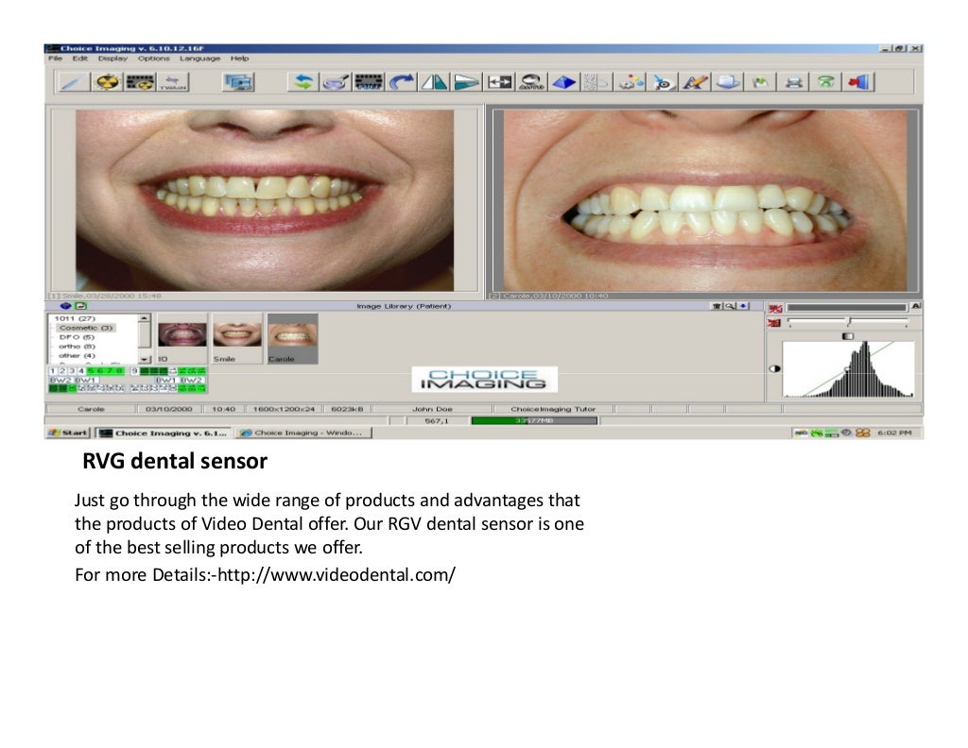968x748 pixels.
Task: Click the AUTO enhance icon
Action: click(532, 82)
